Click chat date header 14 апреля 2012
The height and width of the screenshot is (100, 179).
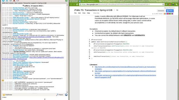[34, 6]
